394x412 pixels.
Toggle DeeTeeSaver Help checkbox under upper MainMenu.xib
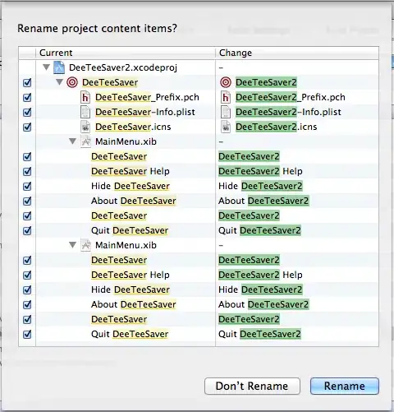pyautogui.click(x=27, y=171)
